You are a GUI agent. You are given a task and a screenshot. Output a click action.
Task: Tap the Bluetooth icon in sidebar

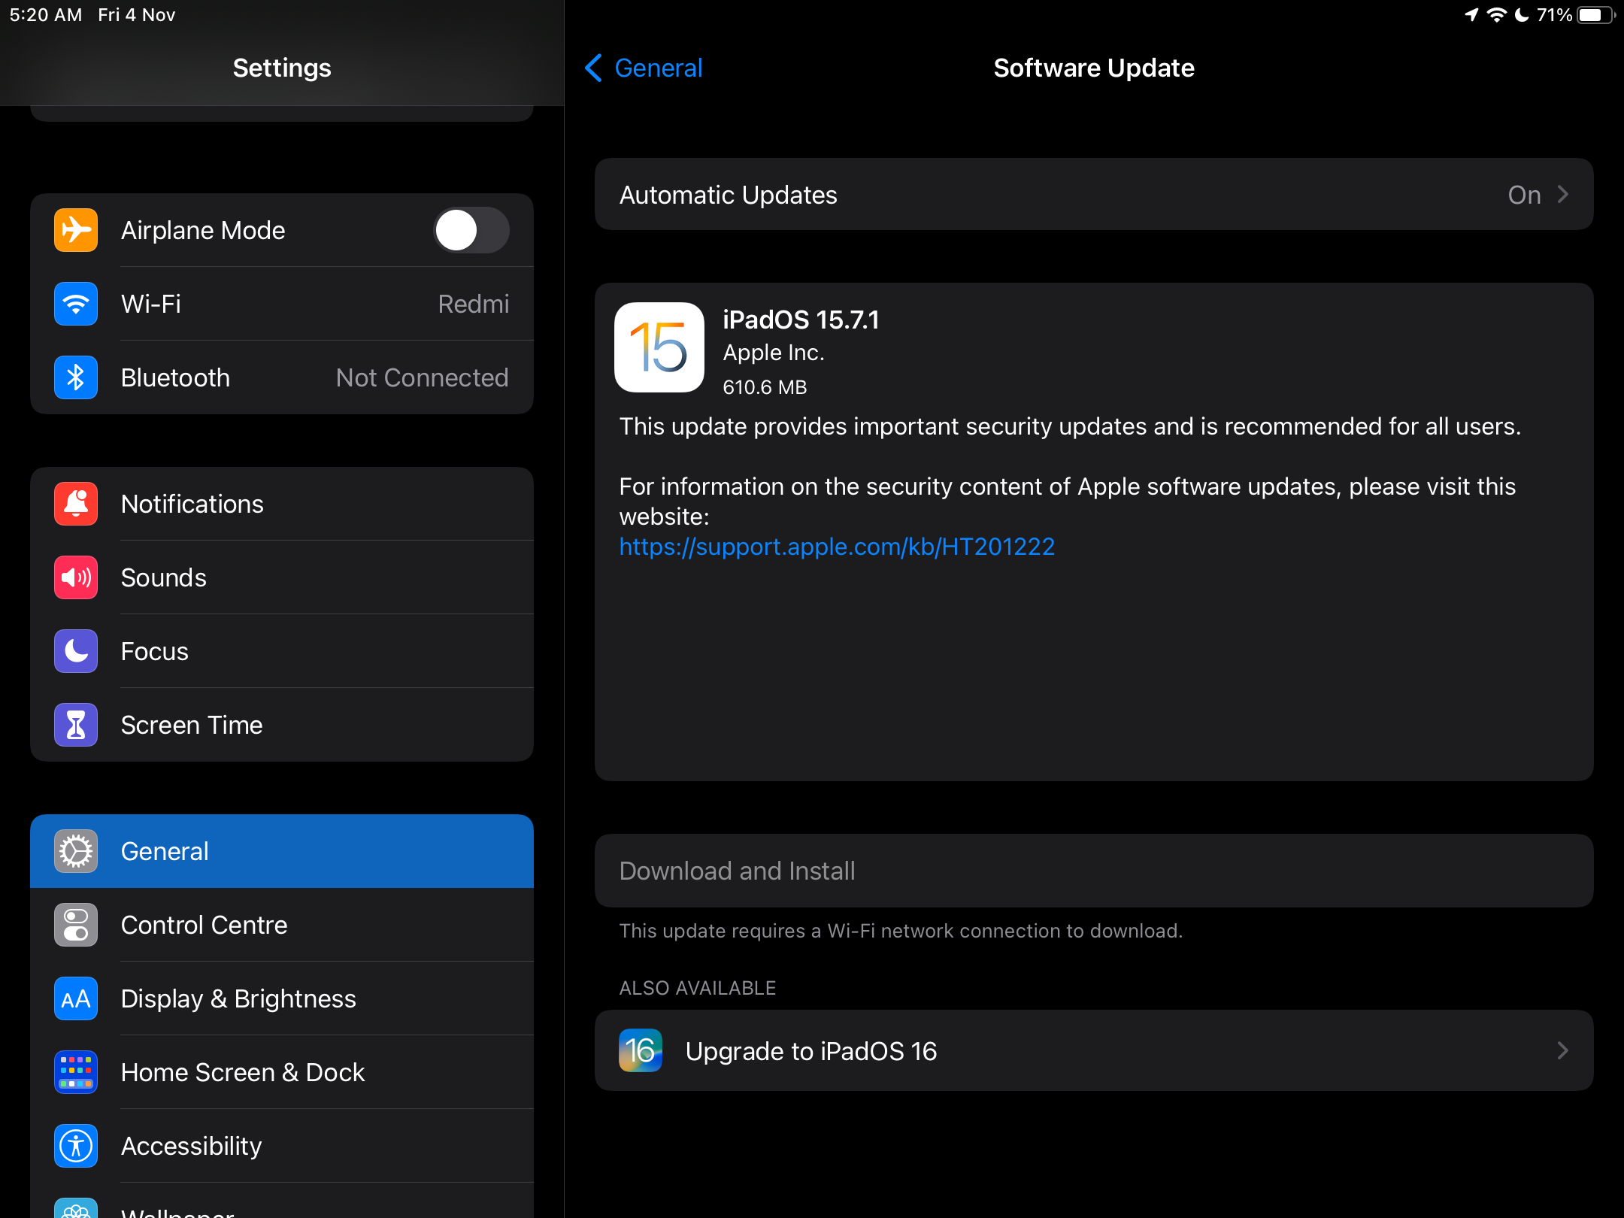coord(76,377)
